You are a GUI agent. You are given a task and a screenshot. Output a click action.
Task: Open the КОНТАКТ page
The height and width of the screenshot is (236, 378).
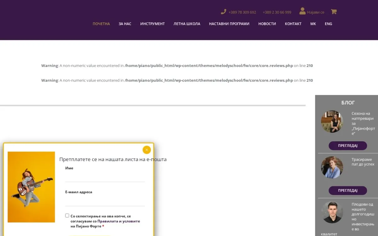[x=293, y=24]
